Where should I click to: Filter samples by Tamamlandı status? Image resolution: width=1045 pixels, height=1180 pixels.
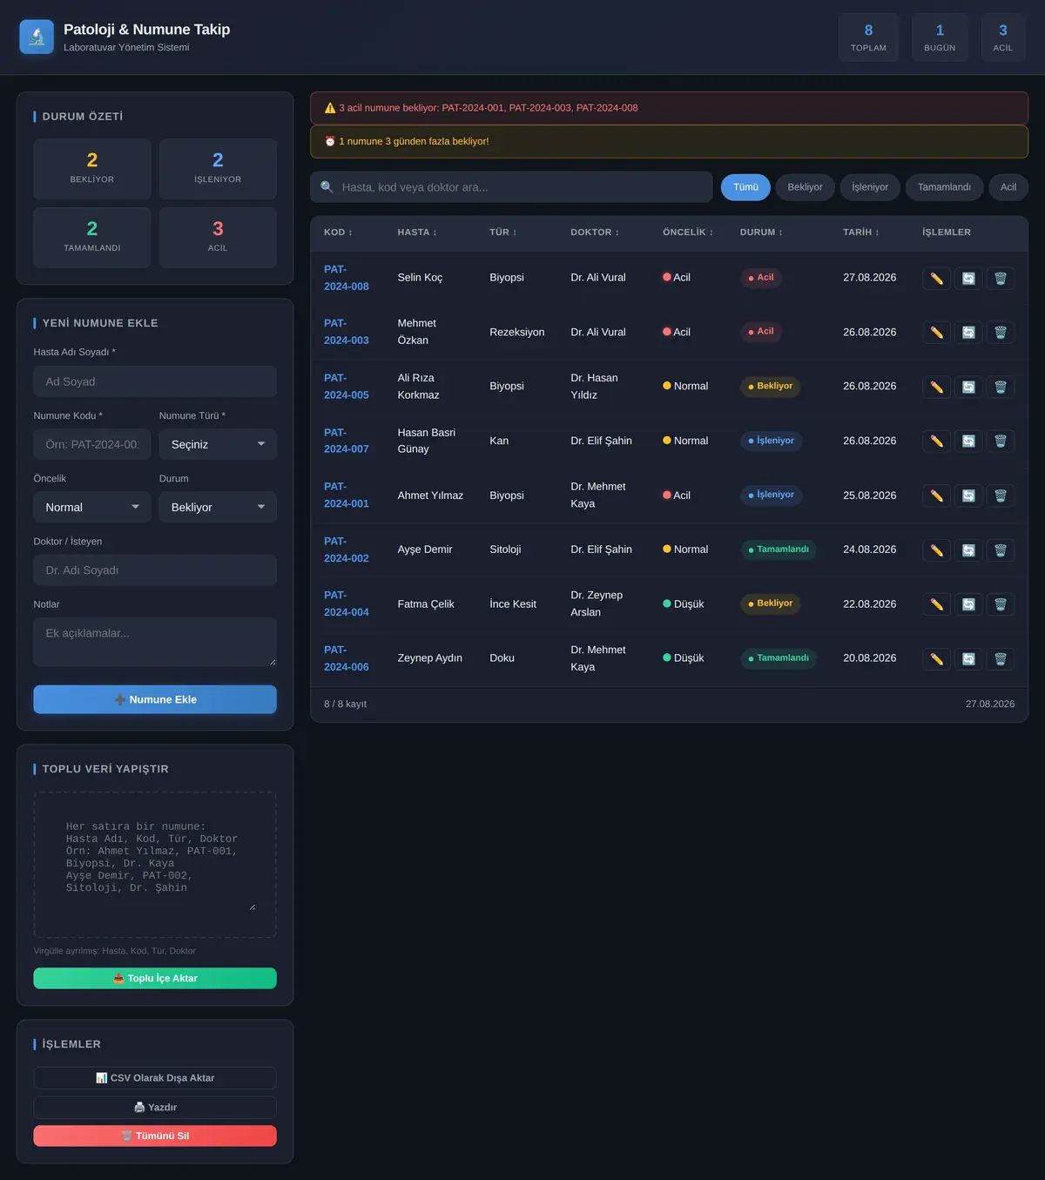944,187
